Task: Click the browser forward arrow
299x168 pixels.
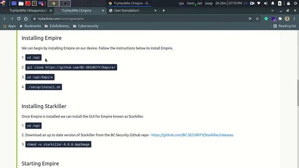Action: [x=12, y=19]
